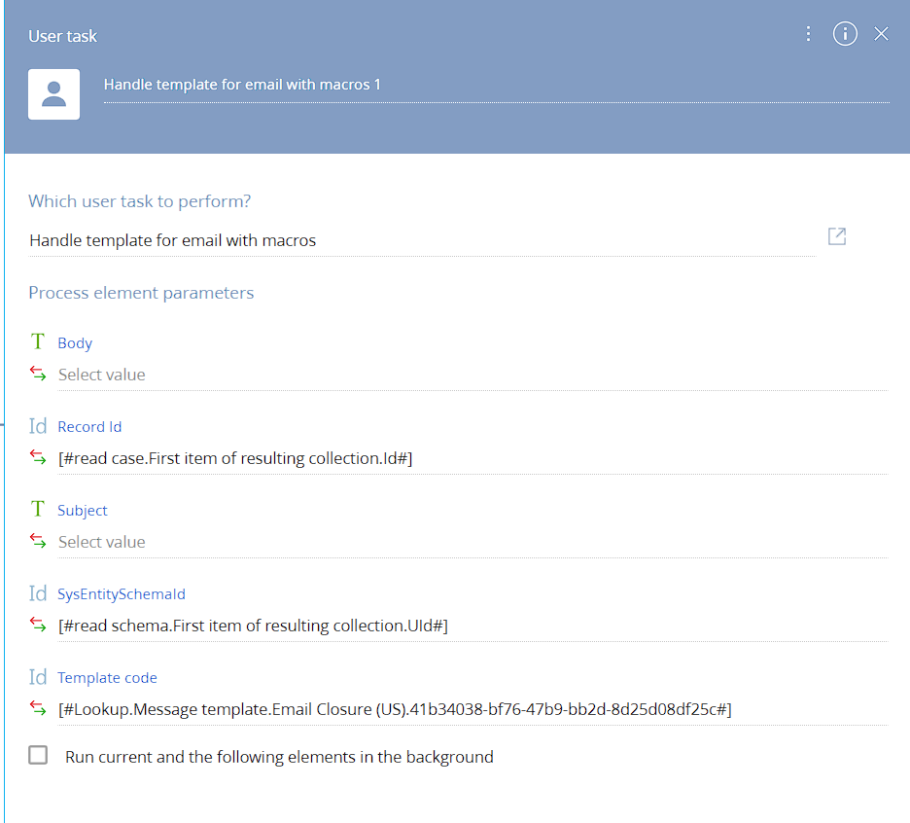Viewport: 910px width, 823px height.
Task: Click 'Run current and the following elements' label
Action: pyautogui.click(x=279, y=757)
